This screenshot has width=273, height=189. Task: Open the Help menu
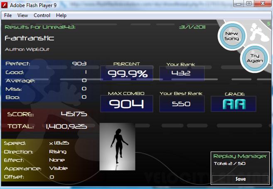[61, 15]
